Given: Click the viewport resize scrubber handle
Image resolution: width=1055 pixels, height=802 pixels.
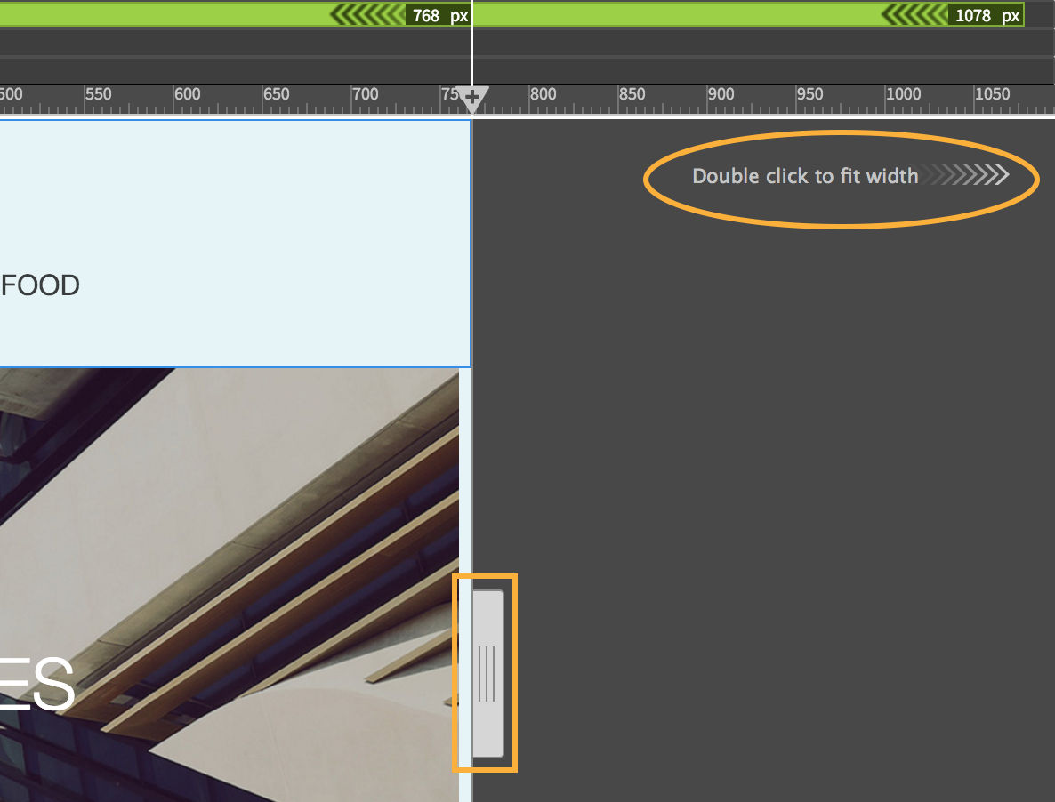Looking at the screenshot, I should pyautogui.click(x=487, y=674).
